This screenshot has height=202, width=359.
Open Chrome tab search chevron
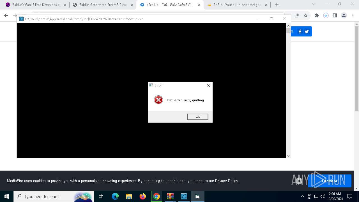coord(314,4)
